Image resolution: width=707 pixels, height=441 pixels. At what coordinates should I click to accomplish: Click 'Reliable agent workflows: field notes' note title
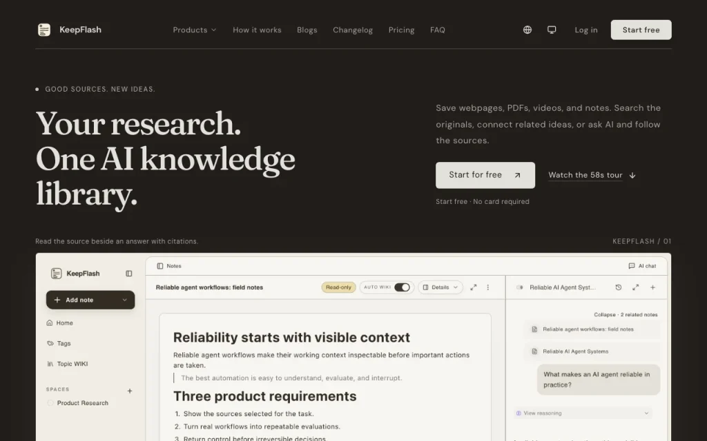coord(209,287)
